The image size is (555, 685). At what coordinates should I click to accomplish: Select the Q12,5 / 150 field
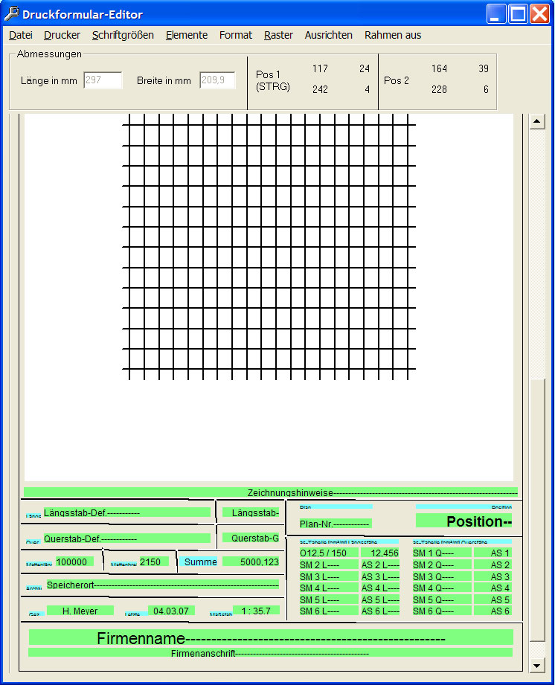pyautogui.click(x=329, y=553)
